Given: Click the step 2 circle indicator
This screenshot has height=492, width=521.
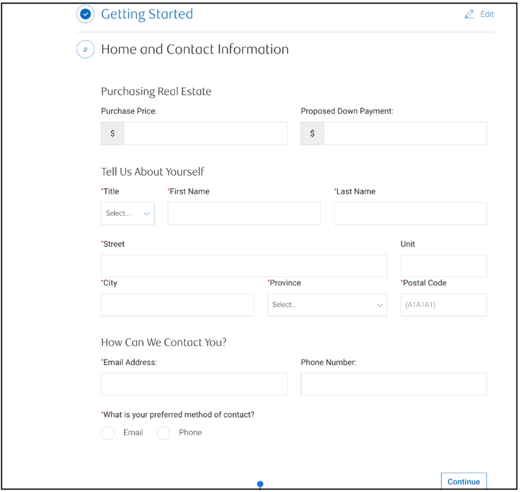Looking at the screenshot, I should coord(85,49).
